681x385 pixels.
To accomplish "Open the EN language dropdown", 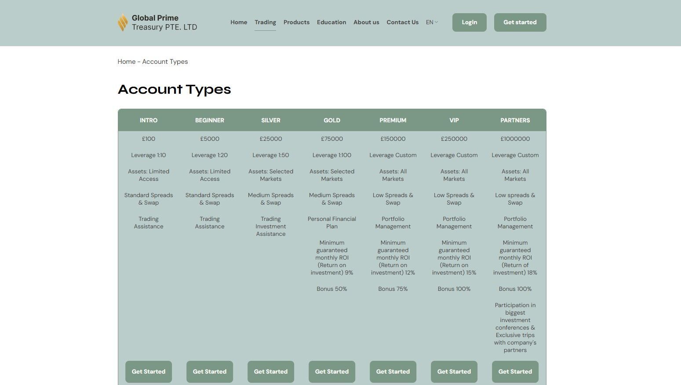I will pos(432,22).
